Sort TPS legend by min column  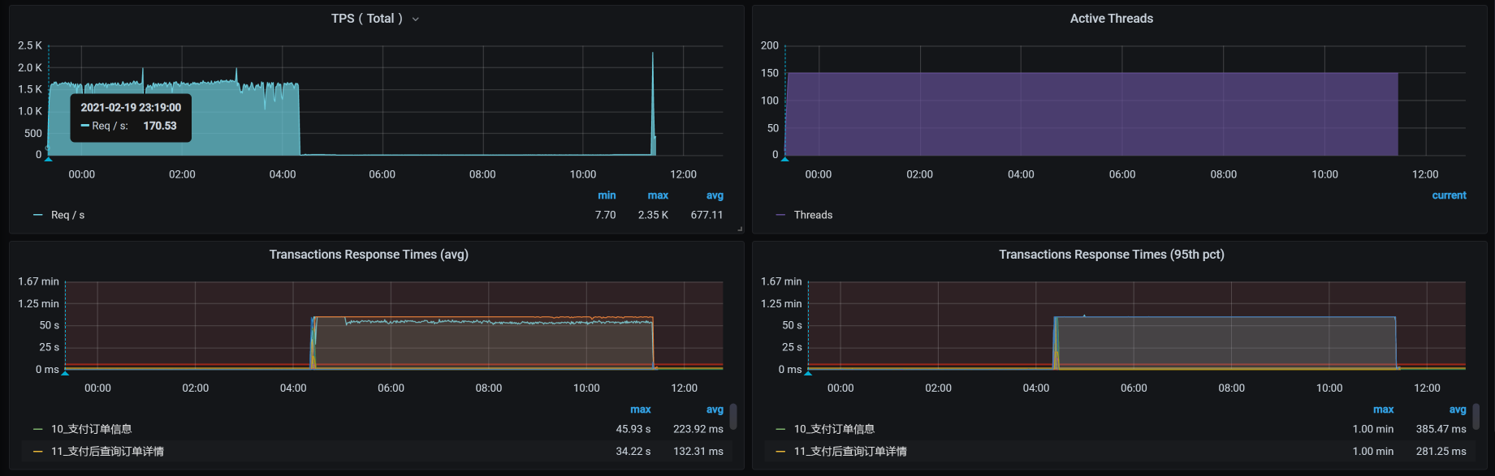tap(607, 195)
